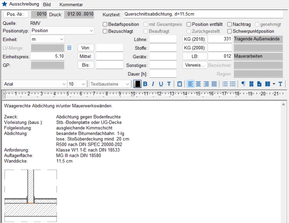Toggle italic text formatting
This screenshot has height=223, width=289.
click(153, 84)
